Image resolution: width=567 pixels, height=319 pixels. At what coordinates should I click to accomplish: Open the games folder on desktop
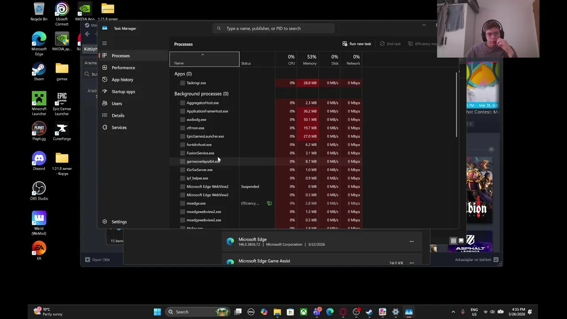point(62,72)
